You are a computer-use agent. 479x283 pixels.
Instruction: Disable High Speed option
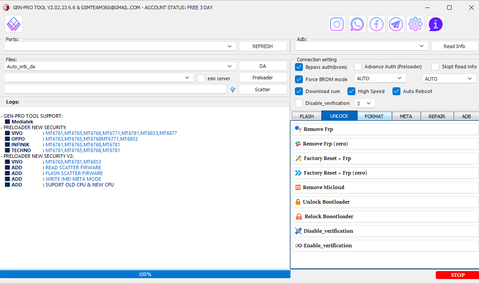click(351, 91)
